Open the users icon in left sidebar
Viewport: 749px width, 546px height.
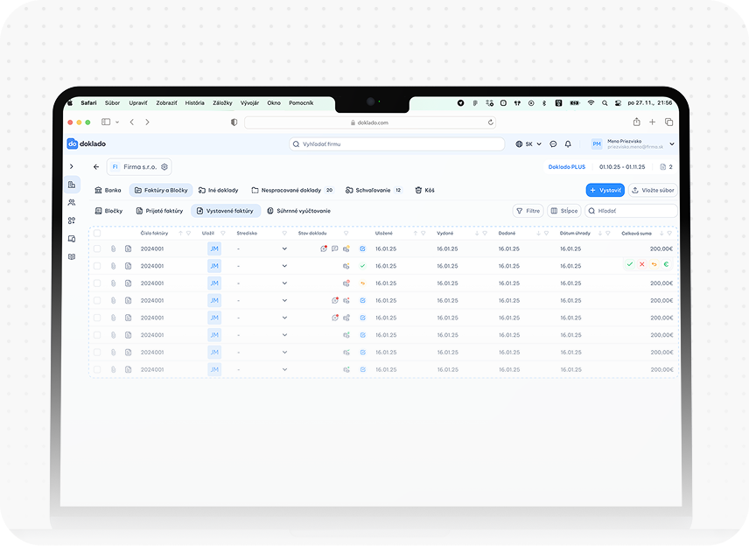[72, 202]
